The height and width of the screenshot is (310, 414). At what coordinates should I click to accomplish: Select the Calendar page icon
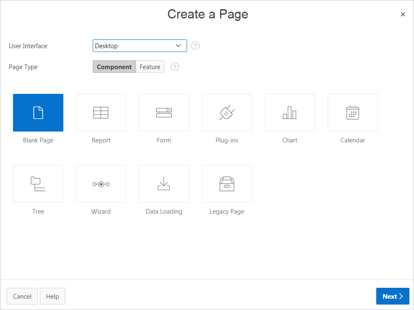353,113
